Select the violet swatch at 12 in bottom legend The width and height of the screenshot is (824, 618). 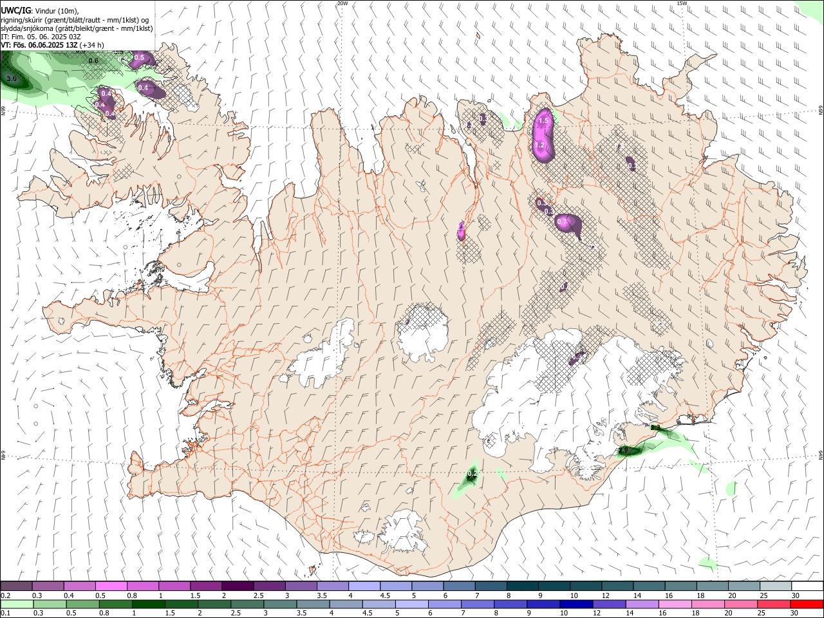coord(609,604)
